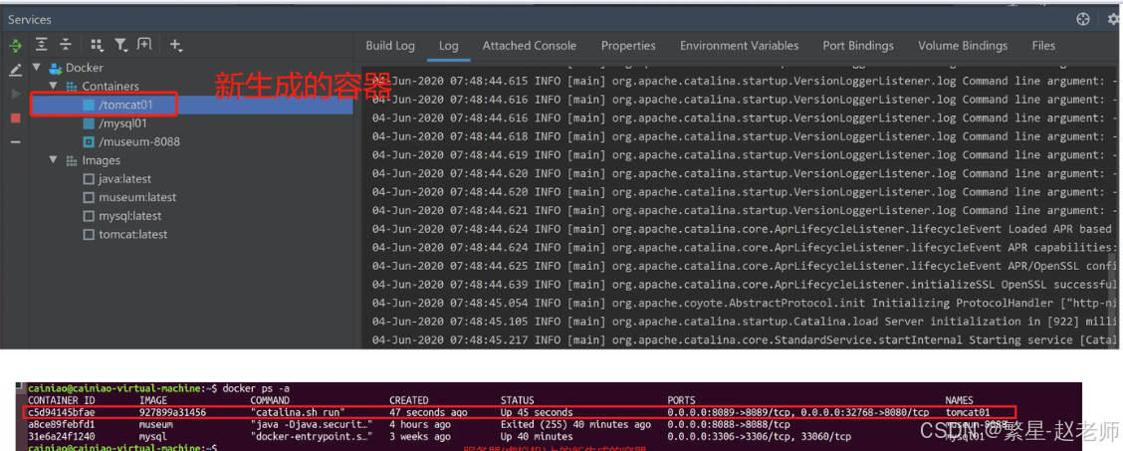Image resolution: width=1123 pixels, height=451 pixels.
Task: Collapse the Containers tree node
Action: 53,86
